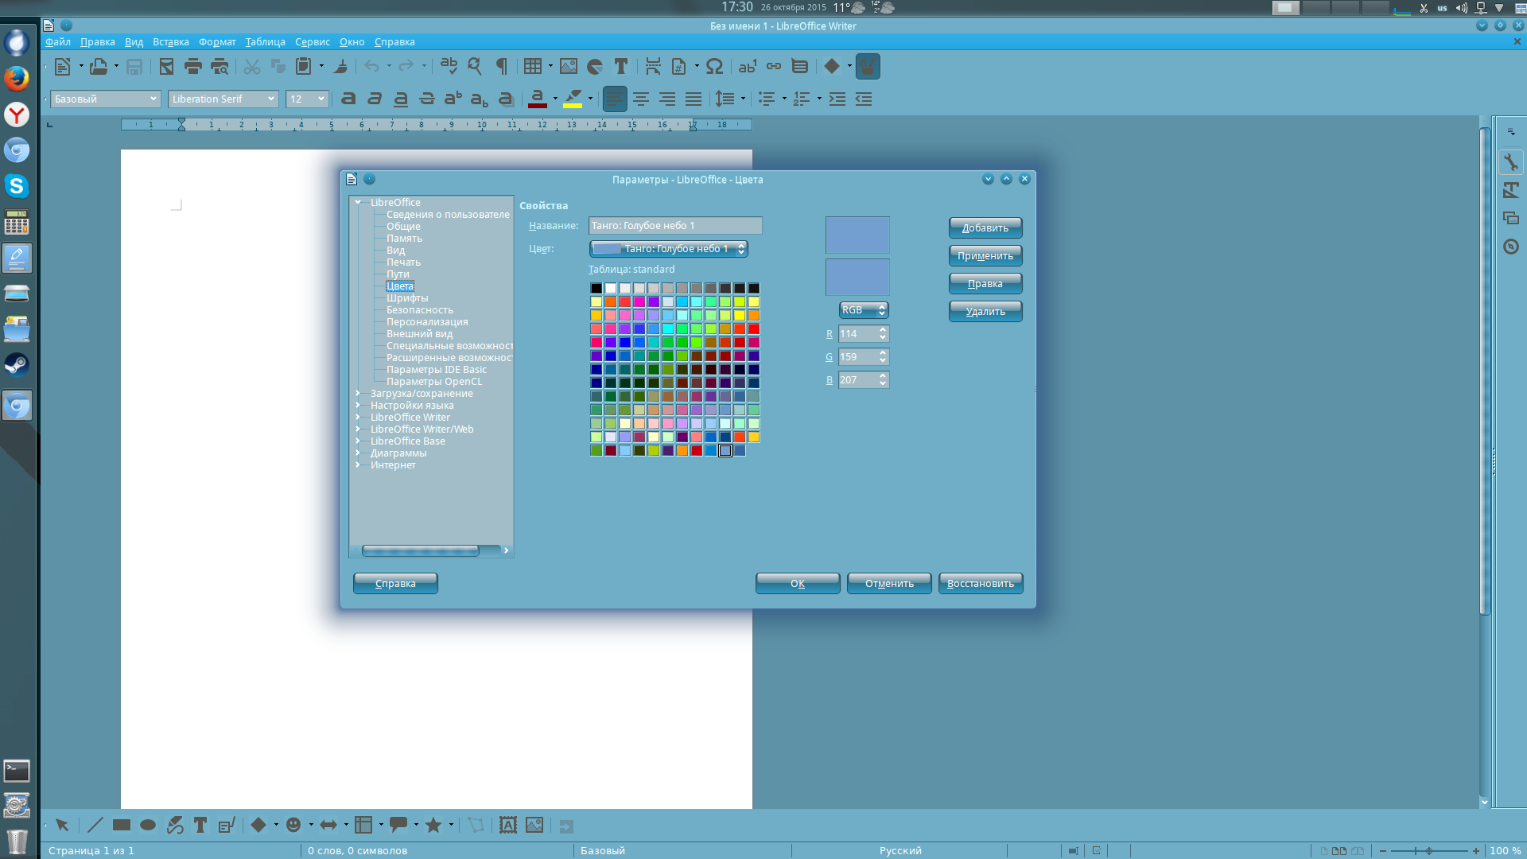Toggle center alignment in formatting bar

pyautogui.click(x=641, y=99)
